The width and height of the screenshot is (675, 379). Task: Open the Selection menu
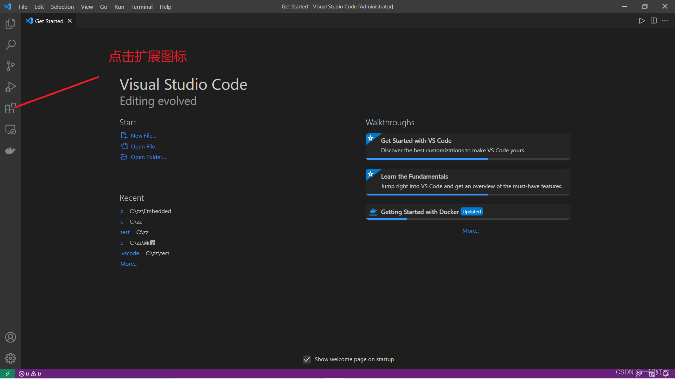(62, 7)
